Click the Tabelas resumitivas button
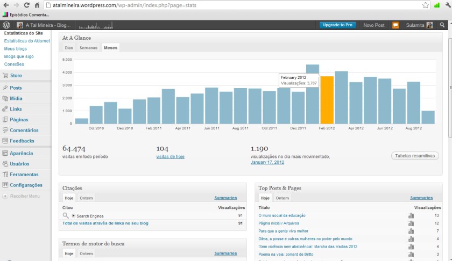The image size is (452, 261). (x=414, y=156)
